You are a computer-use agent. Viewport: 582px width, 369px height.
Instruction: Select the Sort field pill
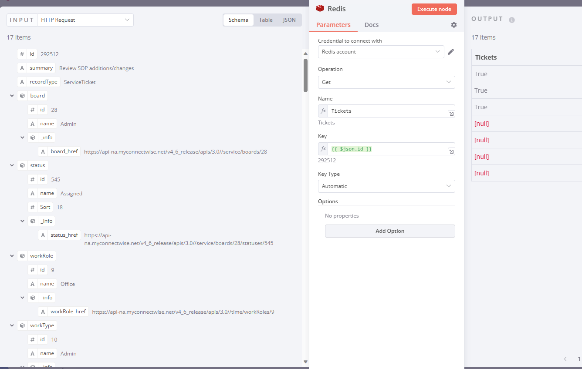41,207
